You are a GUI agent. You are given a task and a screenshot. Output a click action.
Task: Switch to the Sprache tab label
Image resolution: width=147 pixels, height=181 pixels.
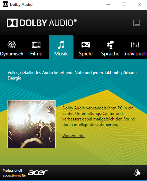[110, 54]
